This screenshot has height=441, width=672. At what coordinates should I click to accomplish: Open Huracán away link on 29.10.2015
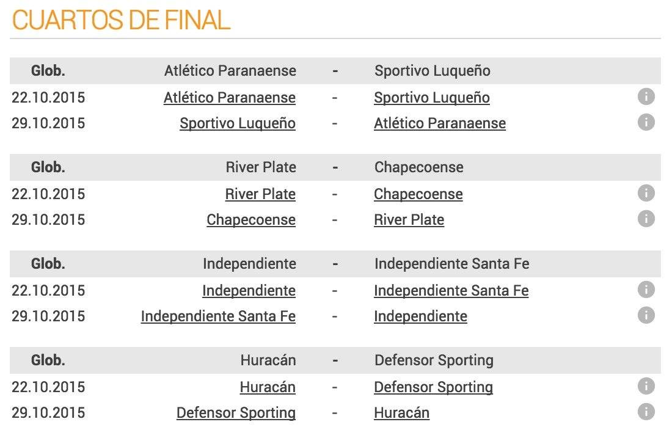401,413
